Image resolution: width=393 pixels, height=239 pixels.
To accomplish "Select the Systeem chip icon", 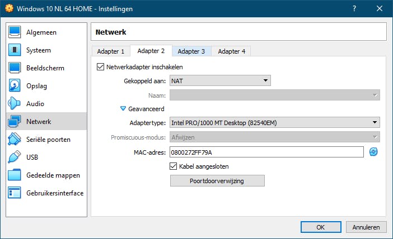I will [15, 50].
